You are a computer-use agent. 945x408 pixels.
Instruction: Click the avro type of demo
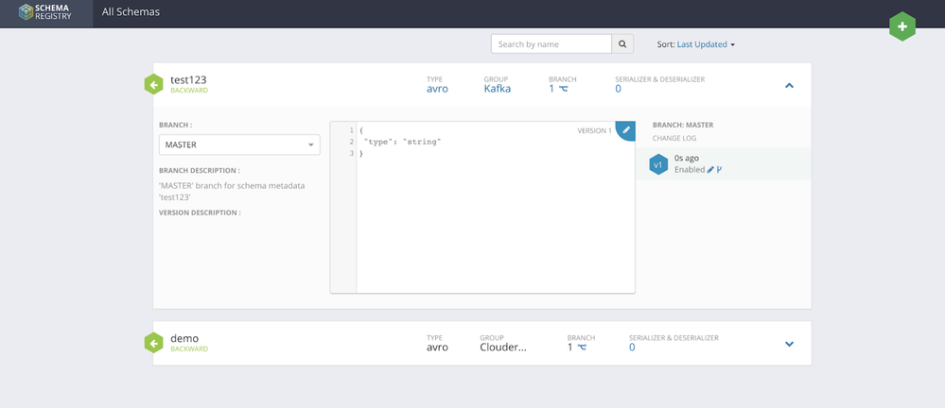438,348
